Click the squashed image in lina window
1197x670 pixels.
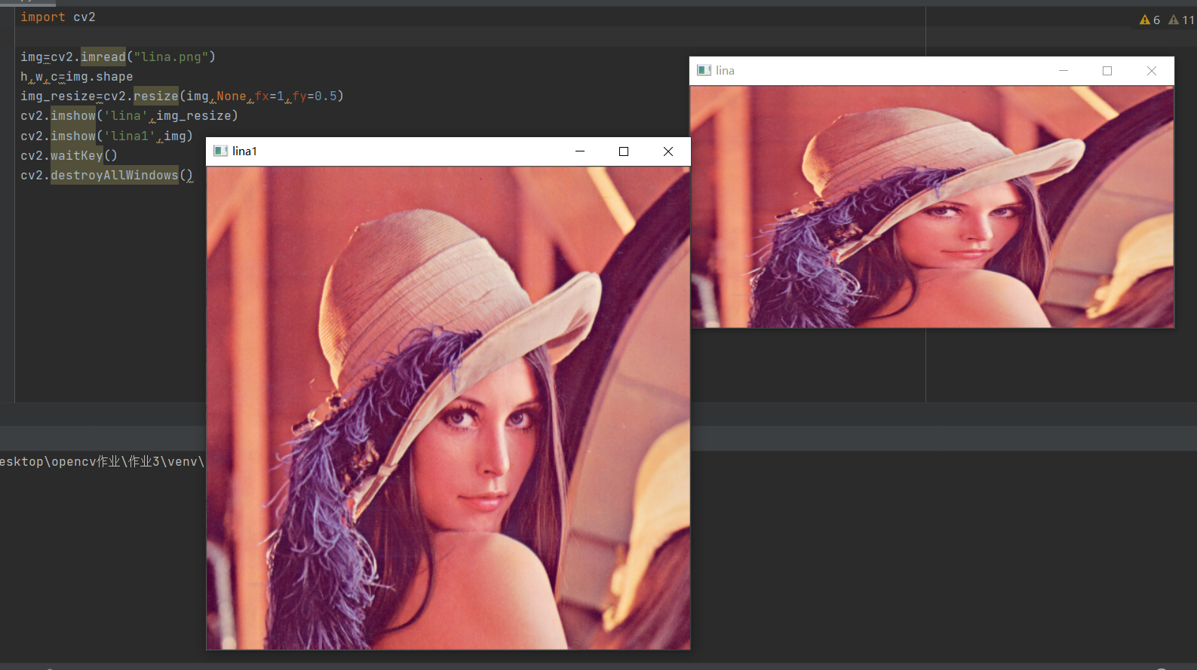932,207
